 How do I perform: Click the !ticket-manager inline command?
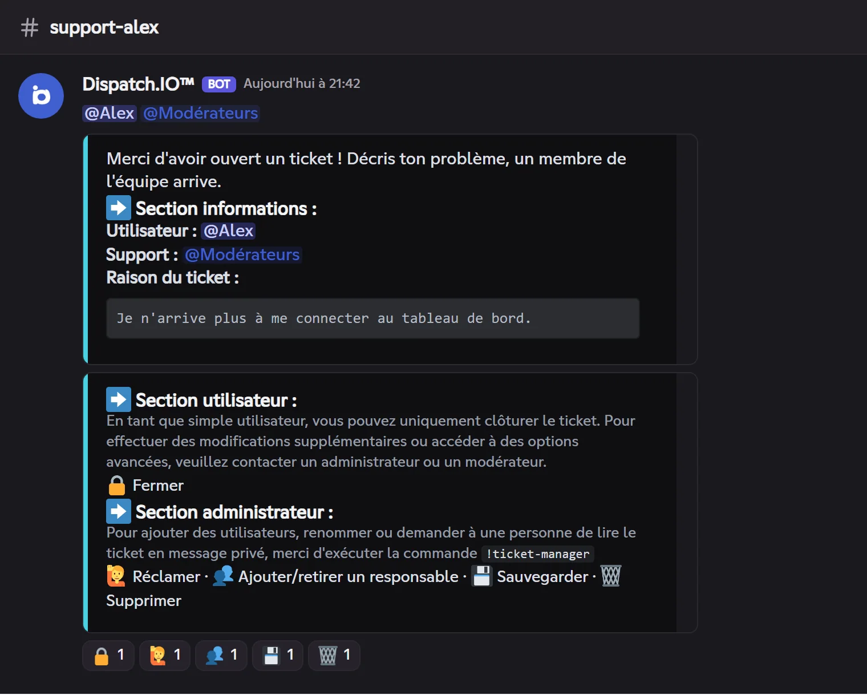[x=538, y=554]
